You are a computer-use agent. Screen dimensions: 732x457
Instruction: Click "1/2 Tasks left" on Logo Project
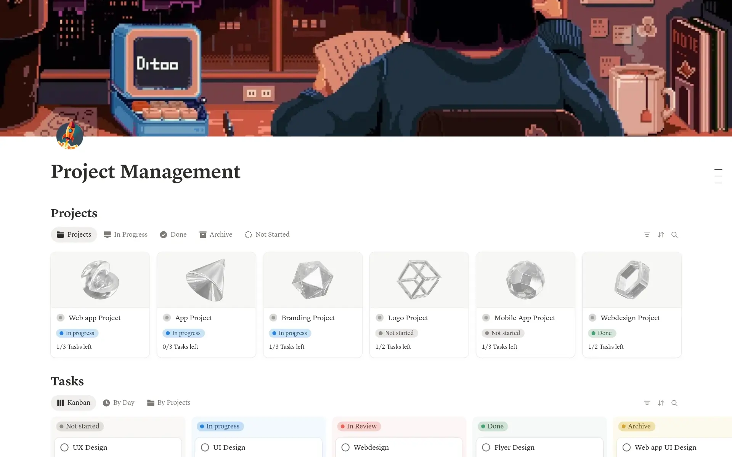(393, 347)
